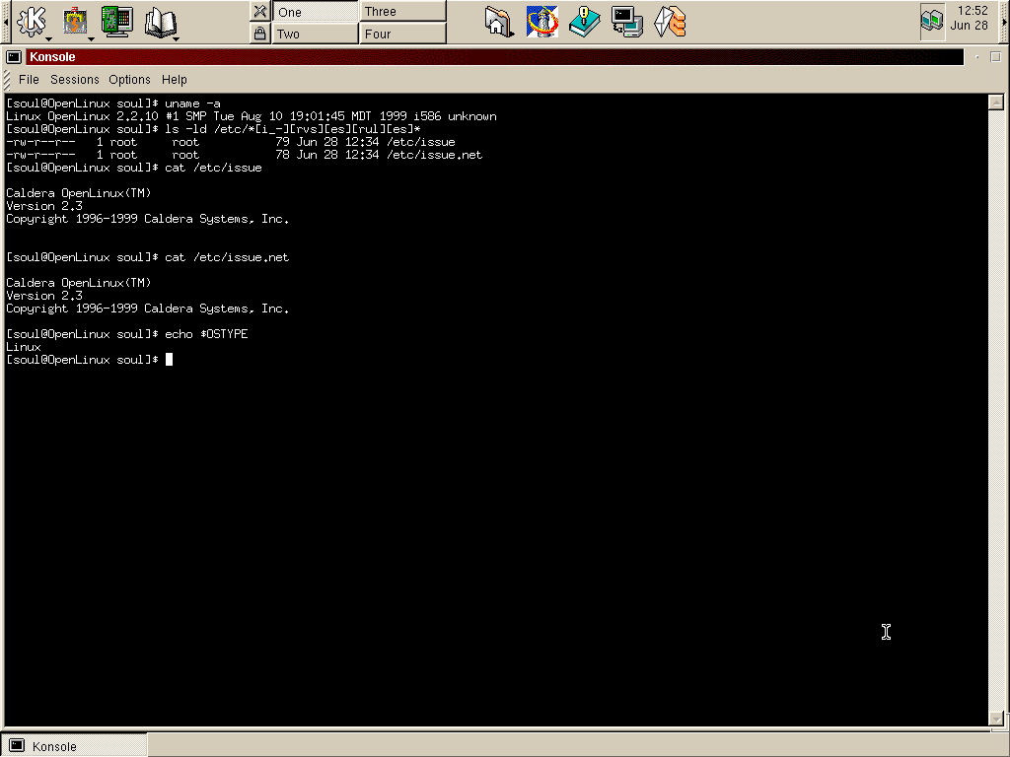
Task: Maximize the Konsole window
Action: (x=995, y=57)
